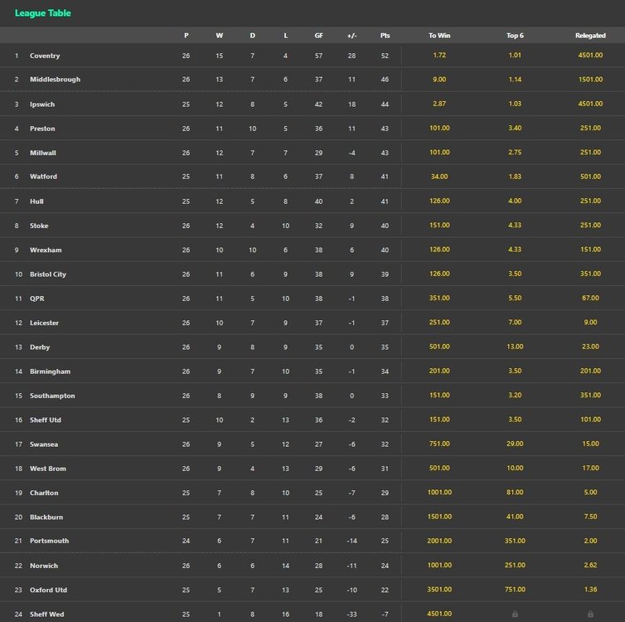Select the Sheff Utd team name

46,420
